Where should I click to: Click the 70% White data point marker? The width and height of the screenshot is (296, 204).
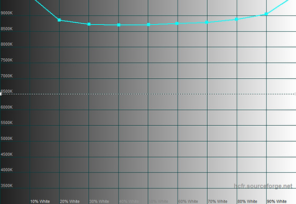pyautogui.click(x=207, y=22)
